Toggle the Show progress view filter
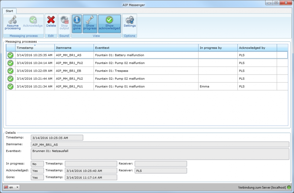Image resolution: width=294 pixels, height=193 pixels. point(90,24)
